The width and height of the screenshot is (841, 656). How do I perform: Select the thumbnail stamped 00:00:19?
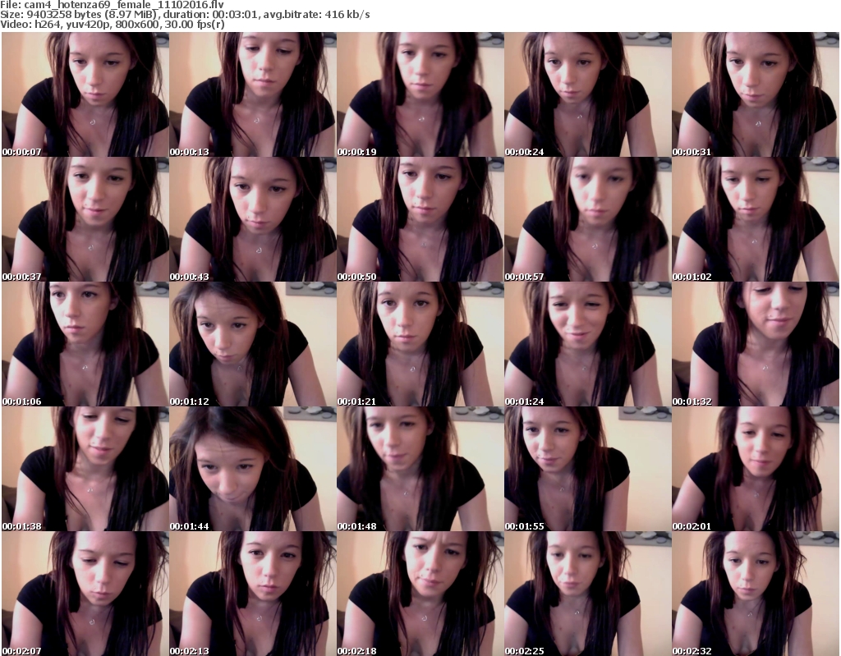420,94
